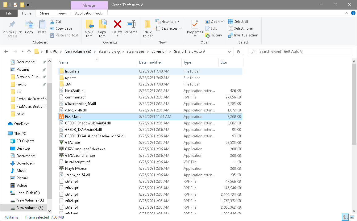This screenshot has height=221, width=357.
Task: Open the Application Tools tab
Action: (x=89, y=13)
